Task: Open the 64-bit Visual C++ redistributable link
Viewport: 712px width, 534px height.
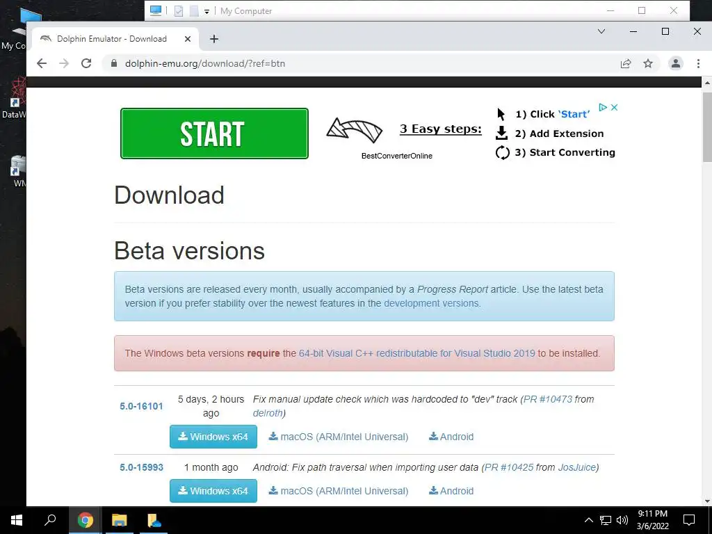Action: (417, 353)
